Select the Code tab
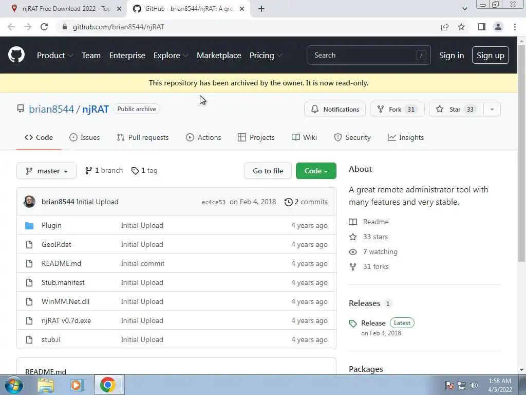The width and height of the screenshot is (526, 395). point(39,137)
